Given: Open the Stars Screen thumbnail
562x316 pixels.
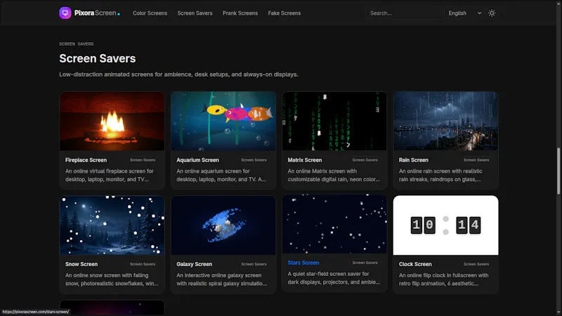Looking at the screenshot, I should point(334,224).
